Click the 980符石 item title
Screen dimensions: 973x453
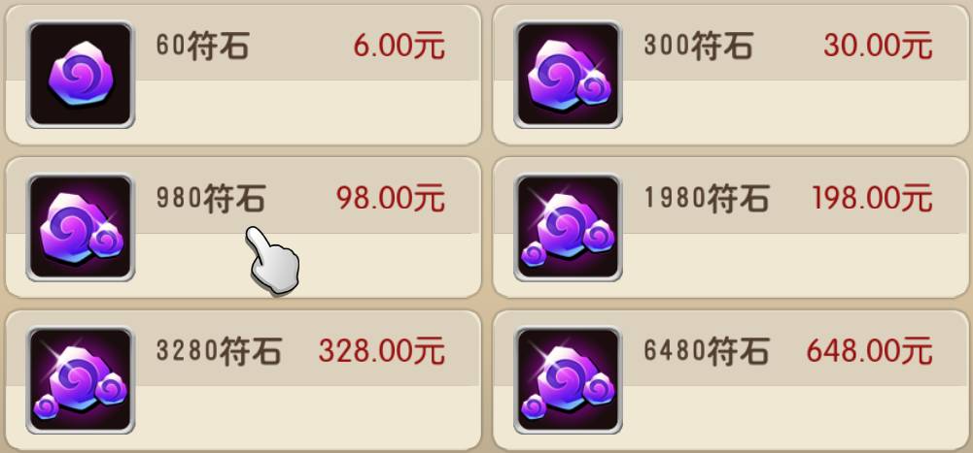pyautogui.click(x=210, y=199)
